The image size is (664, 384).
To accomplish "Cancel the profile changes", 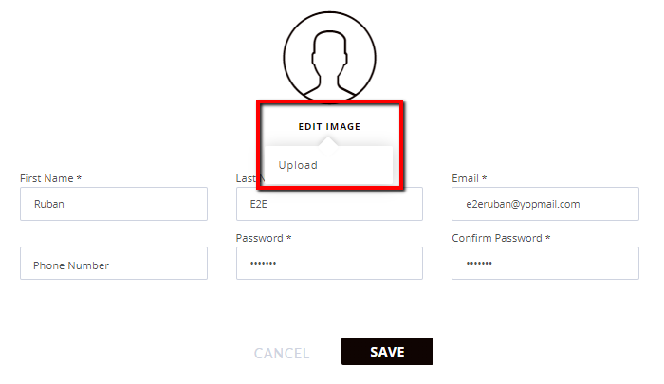I will (282, 353).
